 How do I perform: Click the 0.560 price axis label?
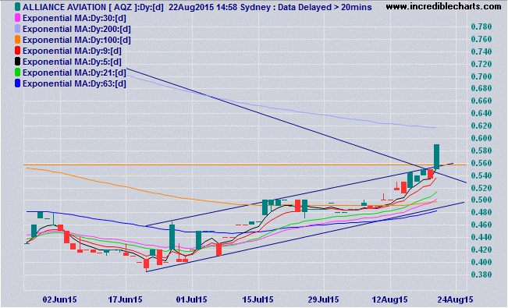[481, 163]
